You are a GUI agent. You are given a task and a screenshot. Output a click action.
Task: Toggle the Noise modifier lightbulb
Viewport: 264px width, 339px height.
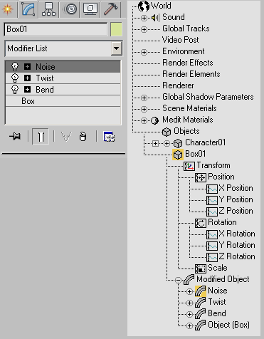tap(15, 67)
